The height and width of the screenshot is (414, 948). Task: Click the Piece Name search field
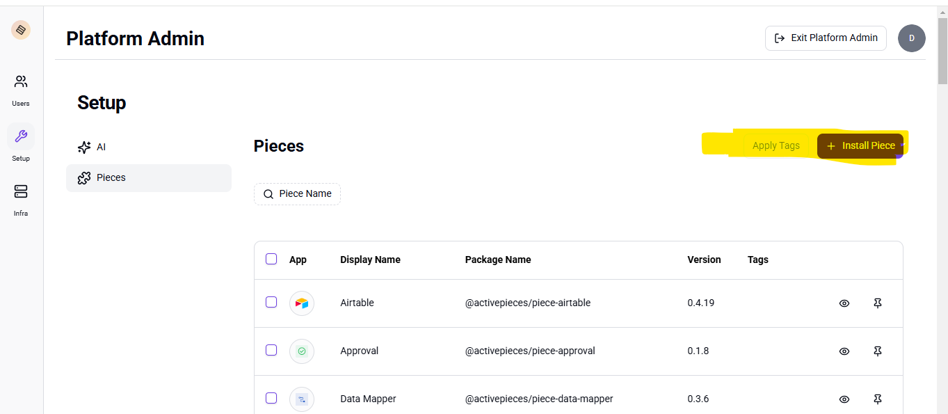[x=298, y=194]
